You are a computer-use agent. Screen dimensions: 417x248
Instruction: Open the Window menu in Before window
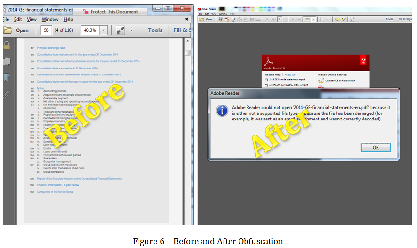pos(50,19)
